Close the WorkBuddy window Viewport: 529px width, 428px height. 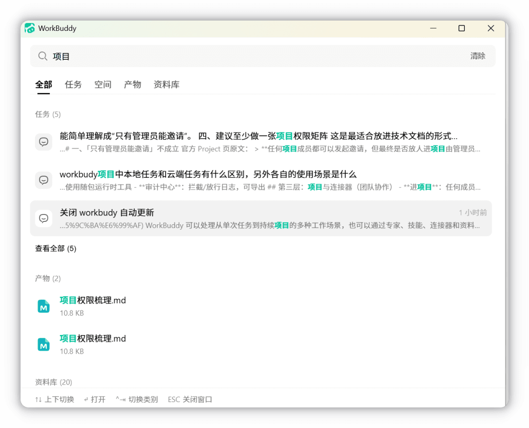[491, 28]
